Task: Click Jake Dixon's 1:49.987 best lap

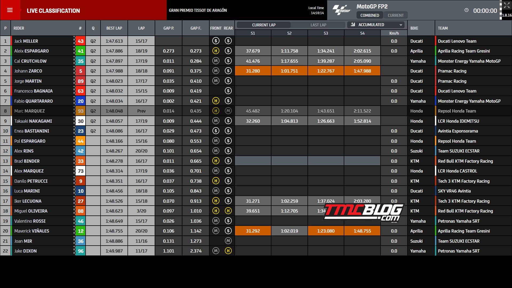Action: tap(114, 251)
